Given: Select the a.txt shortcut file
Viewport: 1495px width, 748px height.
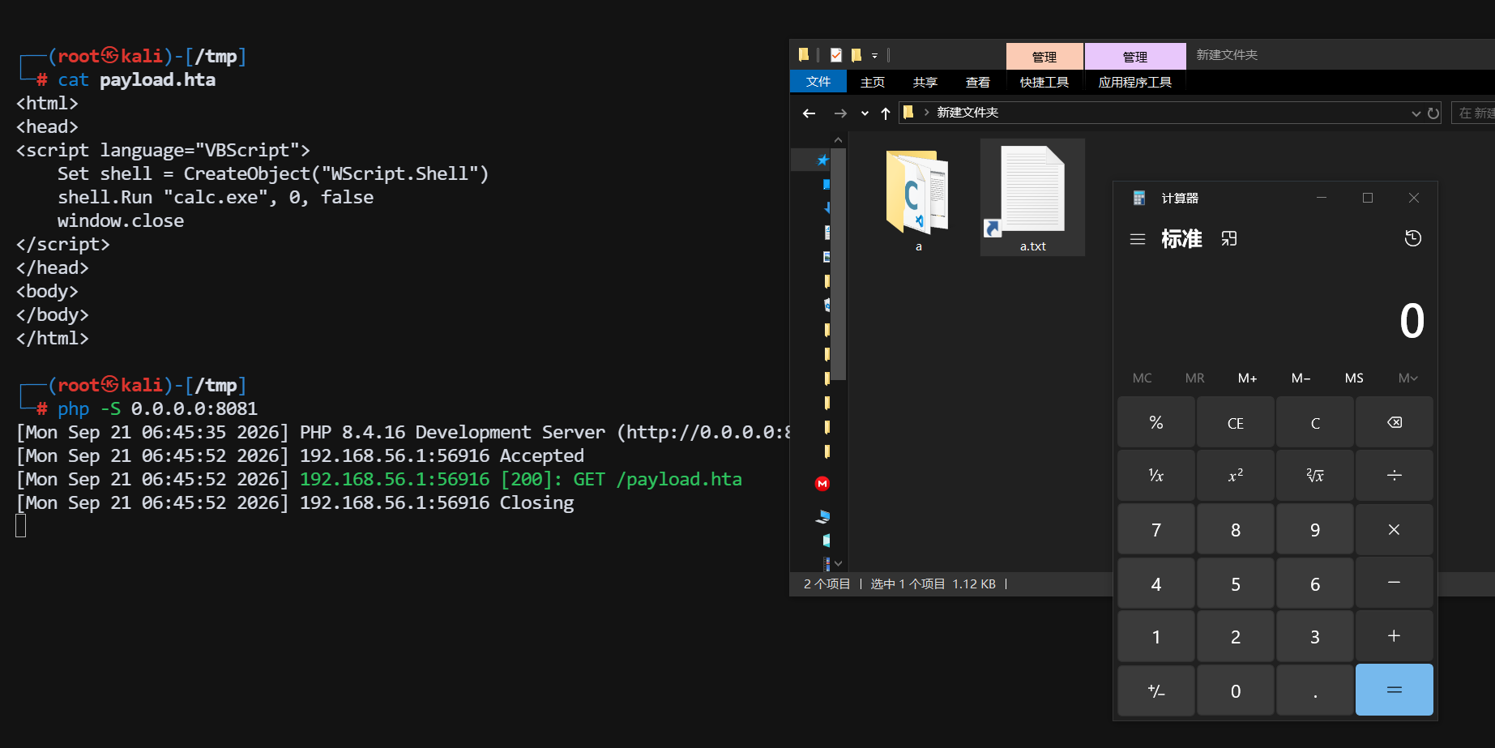Looking at the screenshot, I should [1032, 197].
